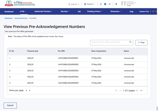The image size is (158, 112).
Task: Click 2024-25 financial year in row 1
Action: (30, 58)
